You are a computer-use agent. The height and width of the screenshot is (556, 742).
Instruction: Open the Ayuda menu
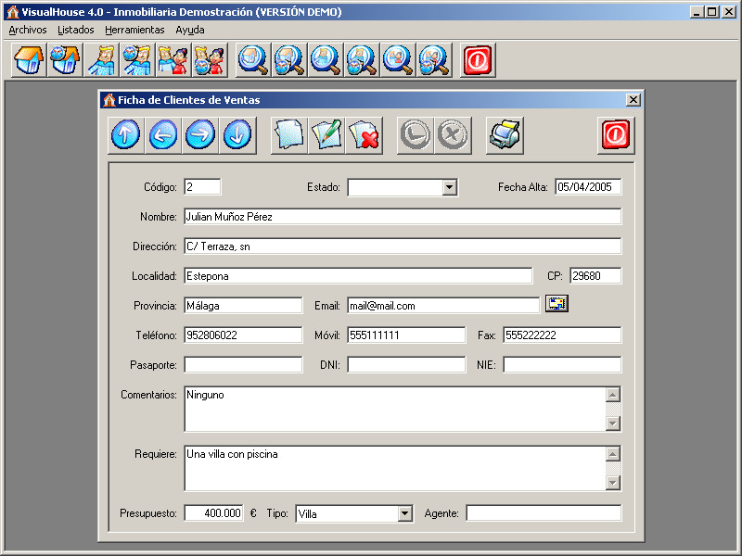[190, 30]
